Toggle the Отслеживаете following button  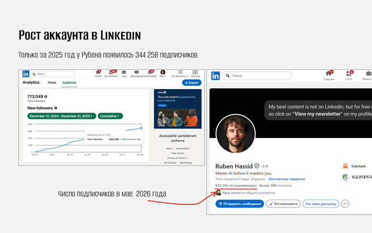[283, 204]
